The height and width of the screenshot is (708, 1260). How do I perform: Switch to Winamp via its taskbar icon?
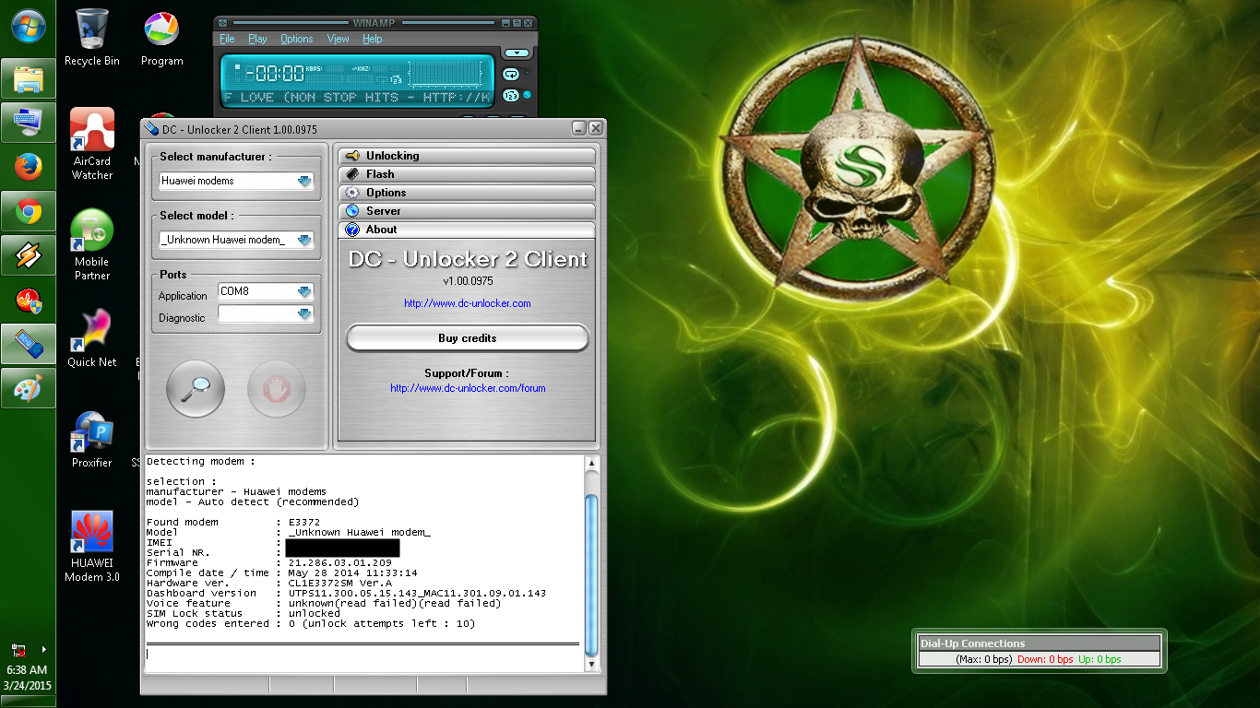point(28,255)
